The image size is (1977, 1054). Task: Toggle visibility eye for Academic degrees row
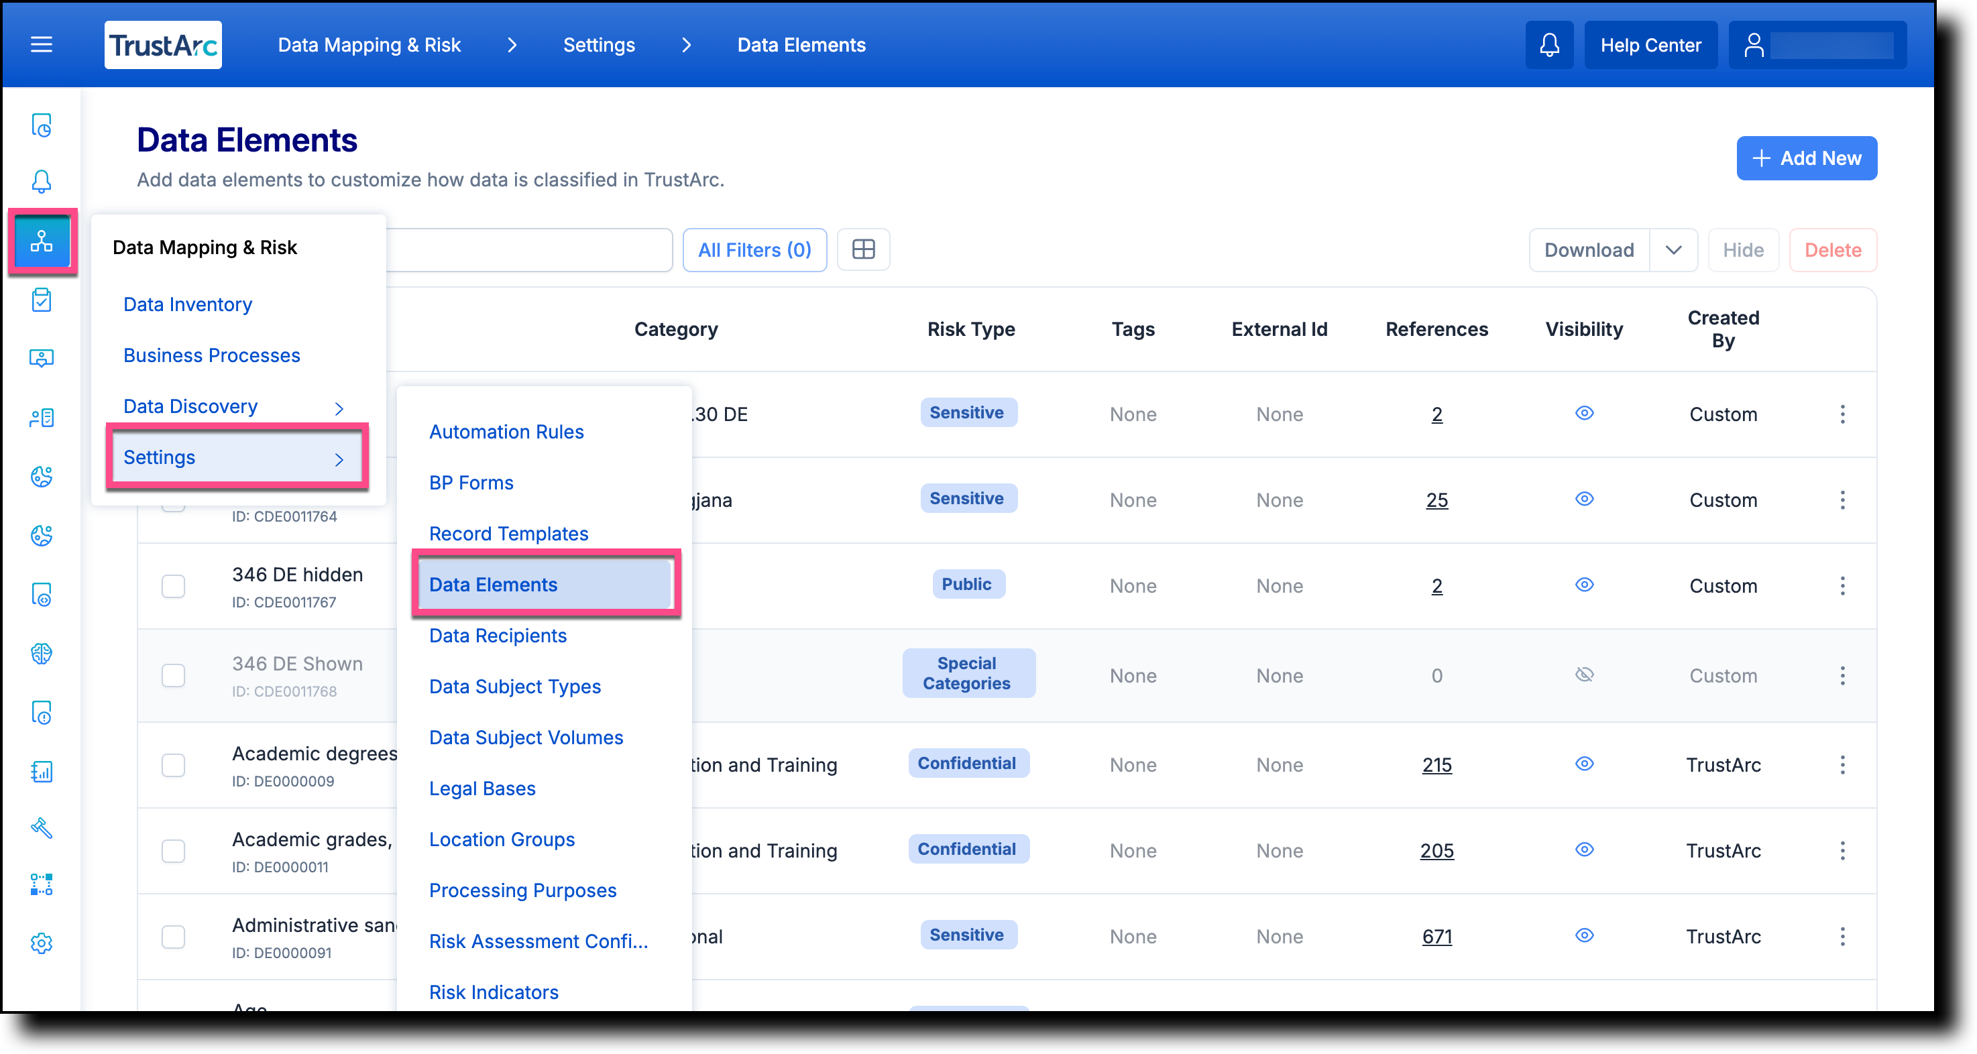1584,763
